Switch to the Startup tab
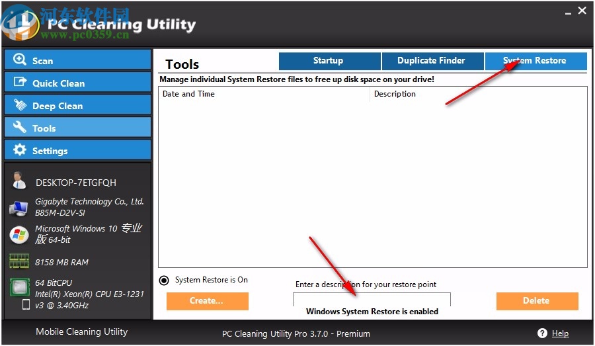This screenshot has width=595, height=346. coord(329,61)
